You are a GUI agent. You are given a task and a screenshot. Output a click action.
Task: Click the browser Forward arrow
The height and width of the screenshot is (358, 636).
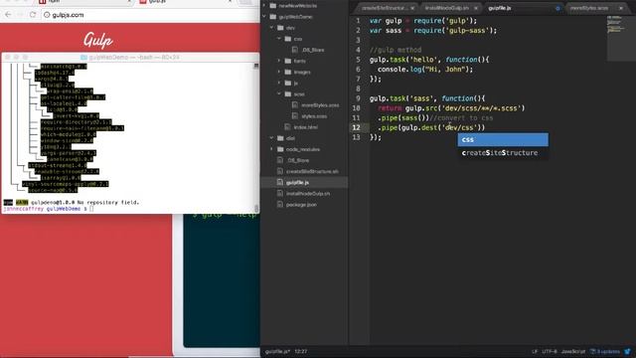click(x=20, y=15)
